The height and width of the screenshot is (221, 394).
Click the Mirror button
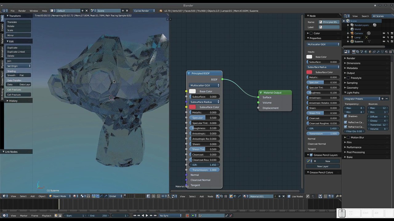click(18, 36)
